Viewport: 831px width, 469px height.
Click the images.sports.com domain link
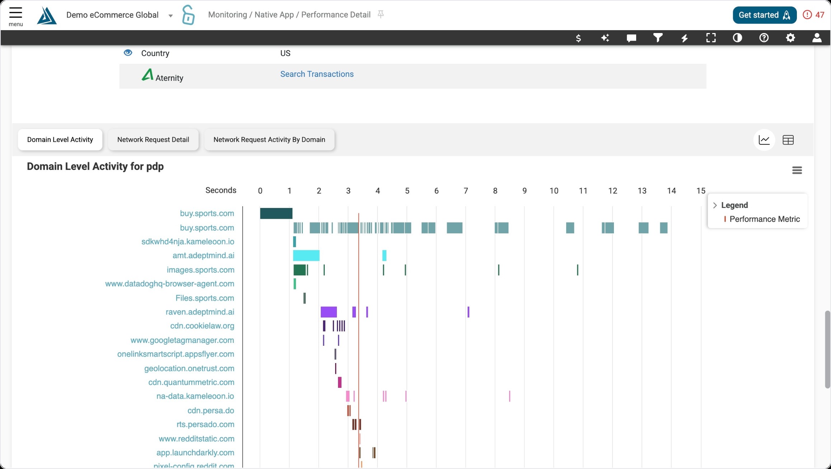(201, 270)
